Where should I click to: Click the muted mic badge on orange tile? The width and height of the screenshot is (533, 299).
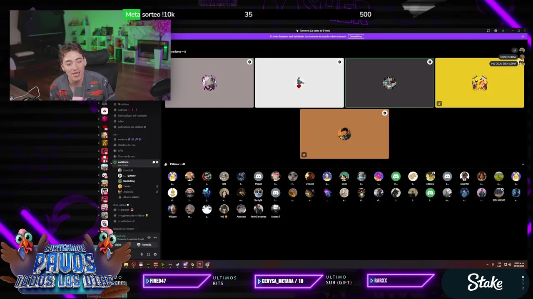click(304, 154)
